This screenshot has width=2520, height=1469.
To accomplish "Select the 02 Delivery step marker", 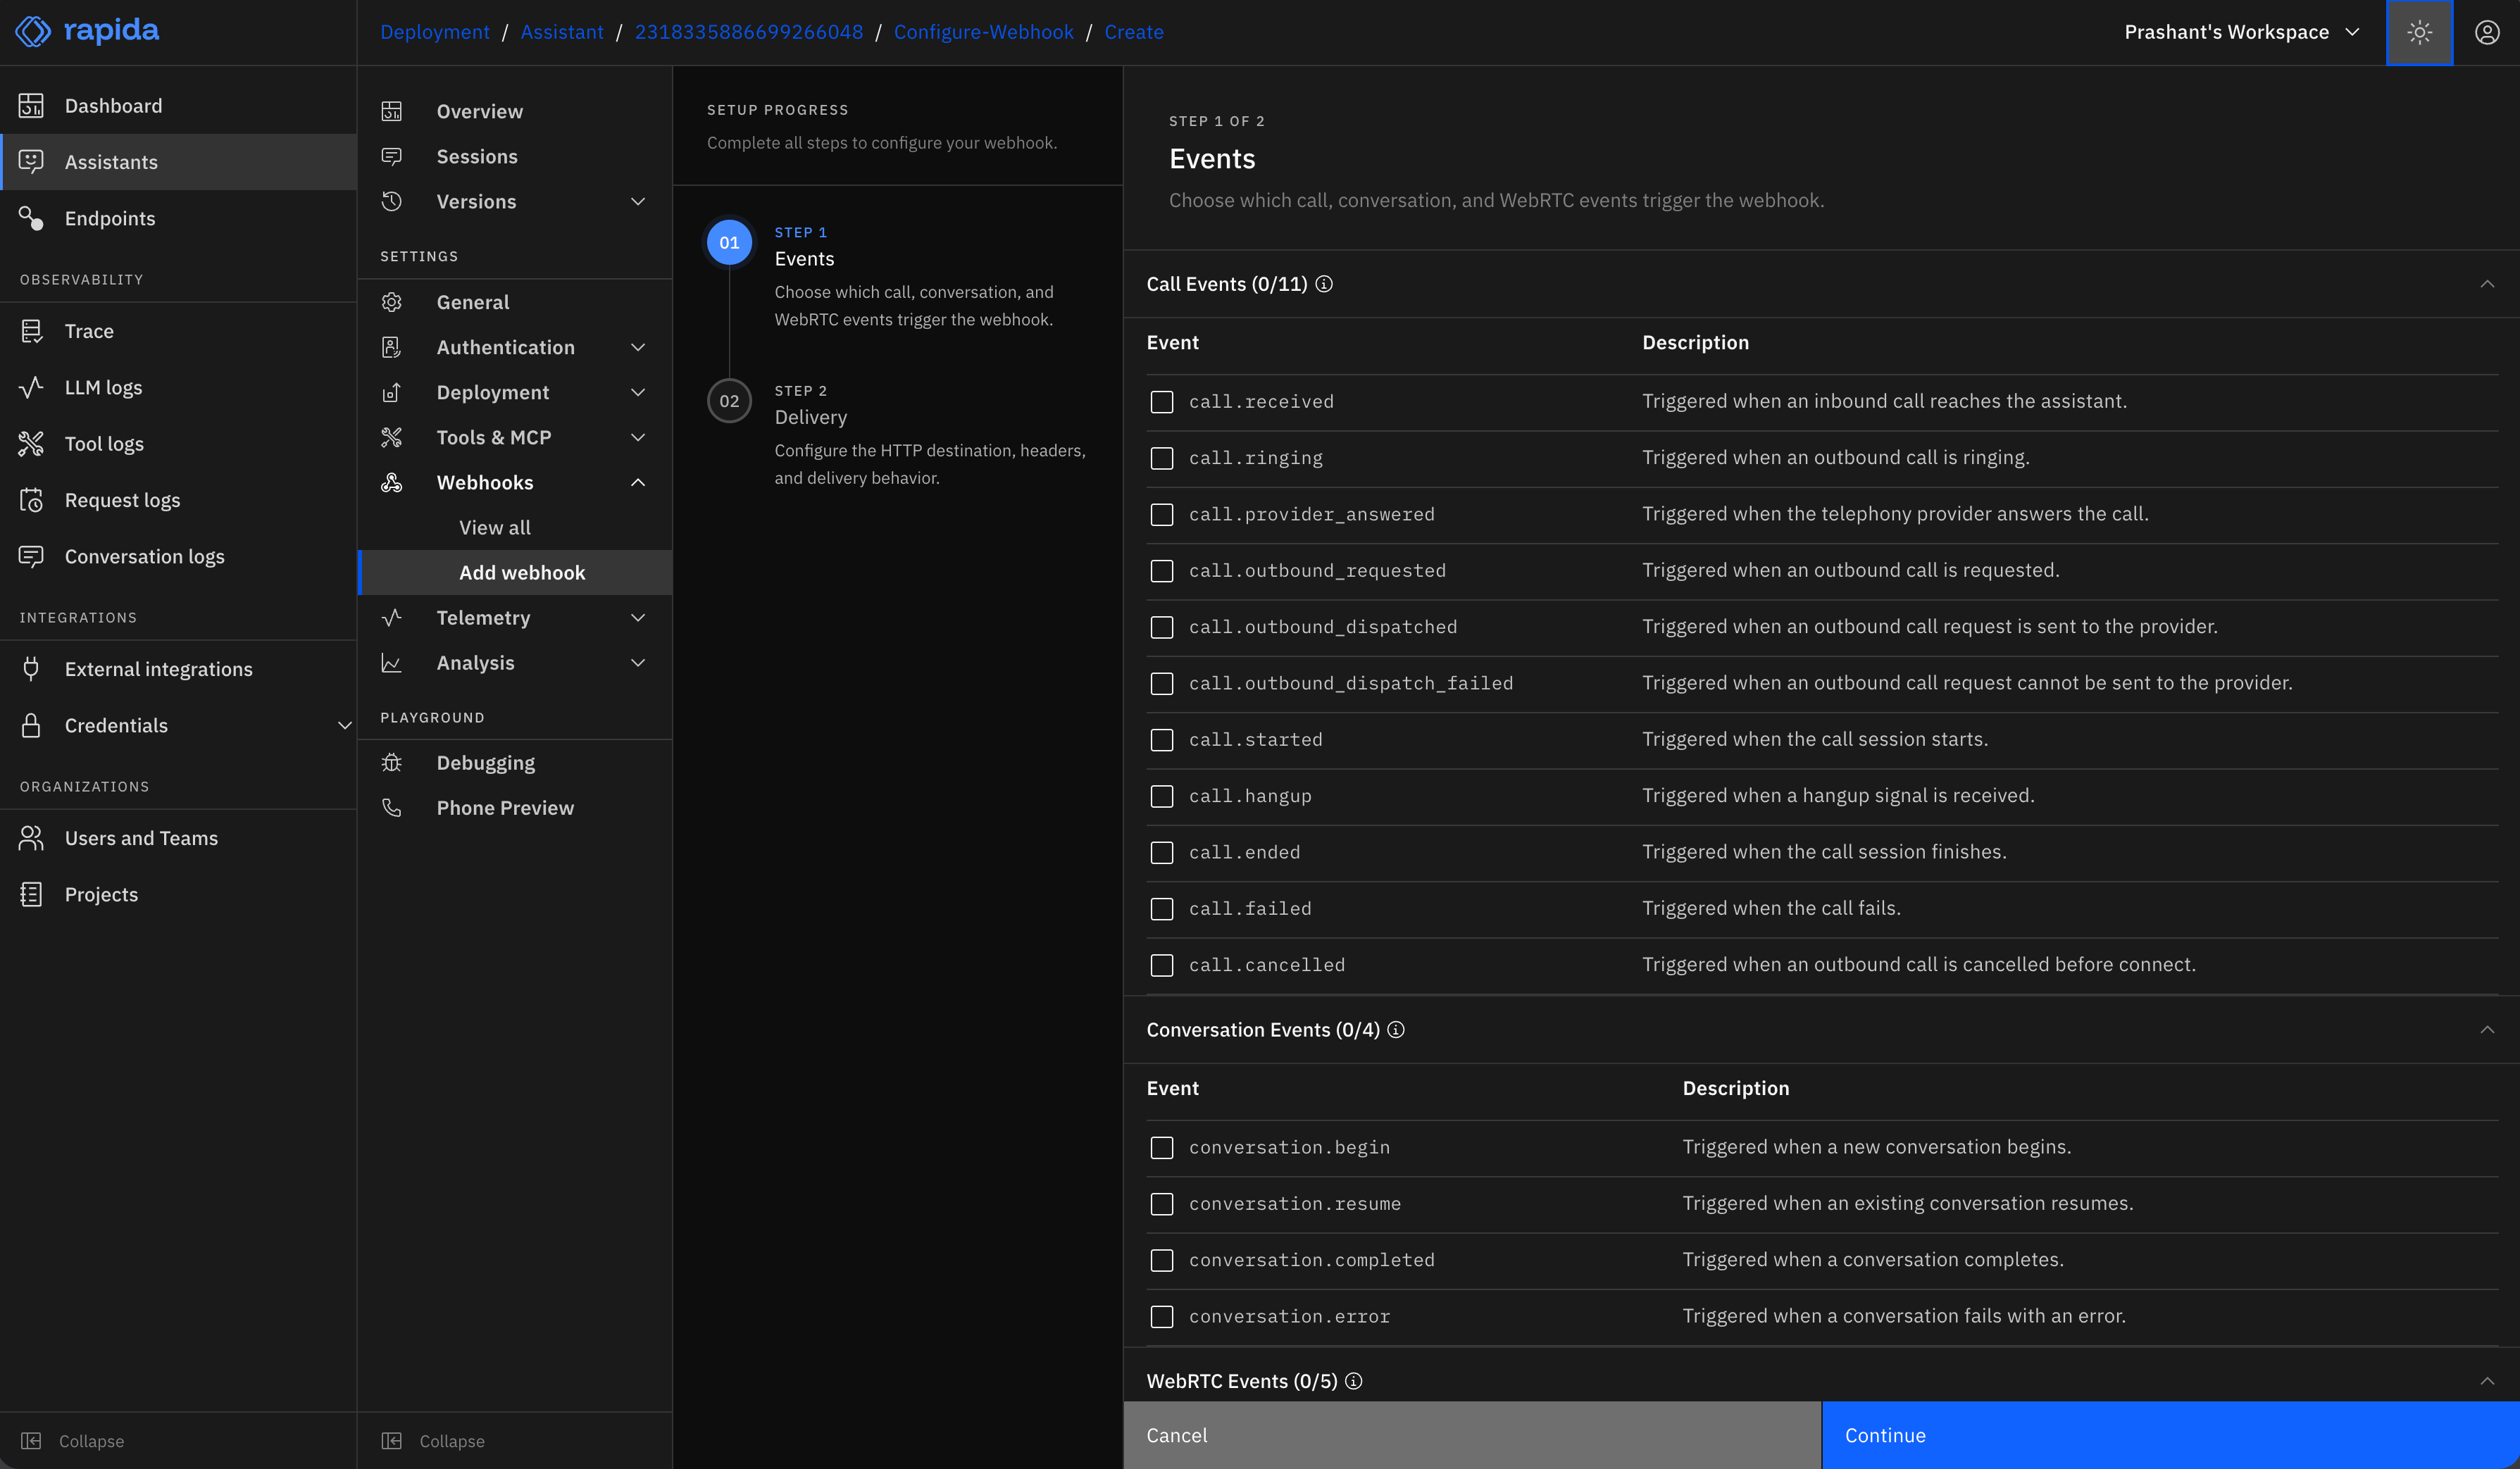I will (x=729, y=401).
